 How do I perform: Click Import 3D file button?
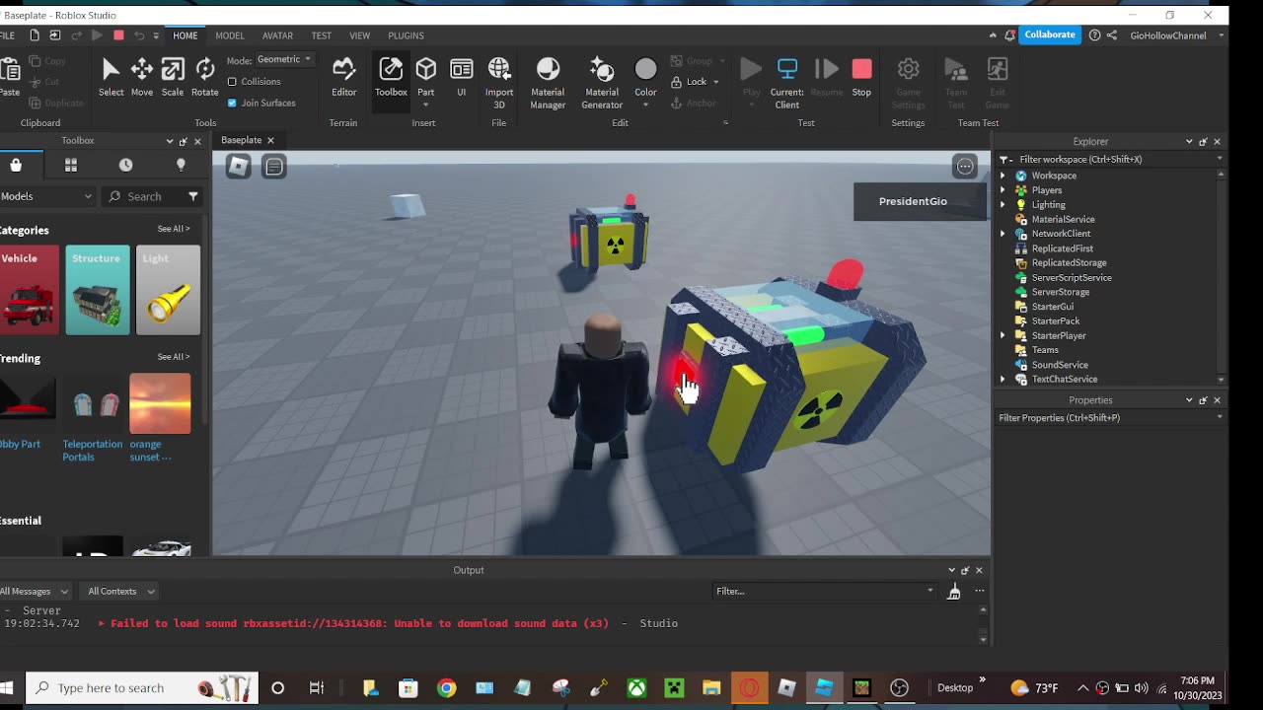pyautogui.click(x=499, y=83)
